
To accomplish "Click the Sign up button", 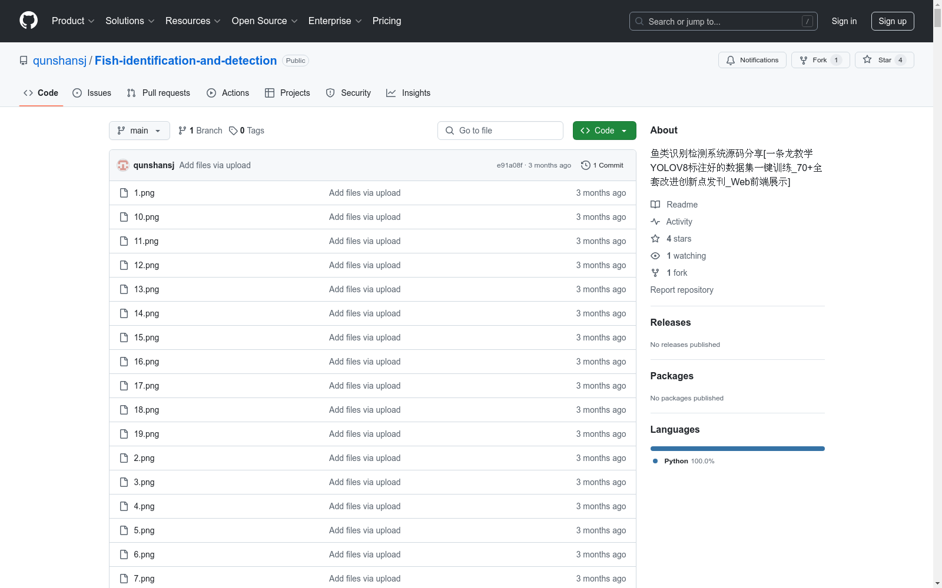I will tap(893, 21).
